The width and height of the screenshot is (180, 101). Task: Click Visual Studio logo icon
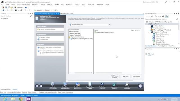2,2
